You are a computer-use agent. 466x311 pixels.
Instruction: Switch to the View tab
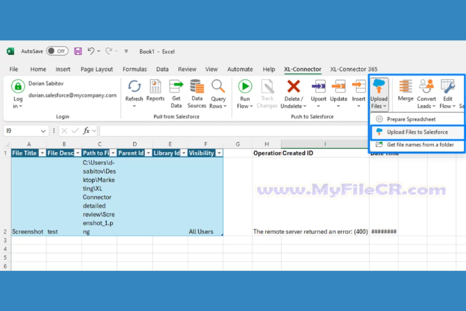point(211,69)
